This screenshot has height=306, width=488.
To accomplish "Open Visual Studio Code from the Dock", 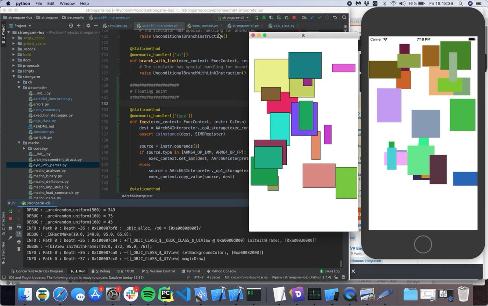I will coord(183,294).
